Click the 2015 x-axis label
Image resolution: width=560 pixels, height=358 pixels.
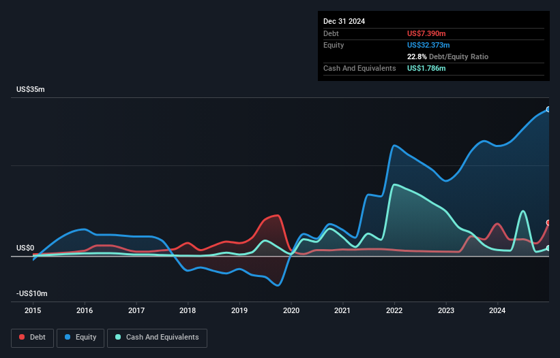pyautogui.click(x=33, y=310)
